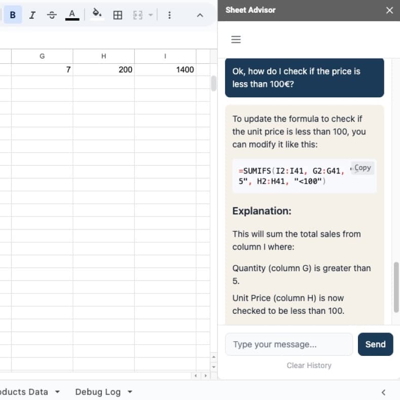Viewport: 400px width, 400px height.
Task: Expand merge cells dropdown arrow
Action: [150, 15]
